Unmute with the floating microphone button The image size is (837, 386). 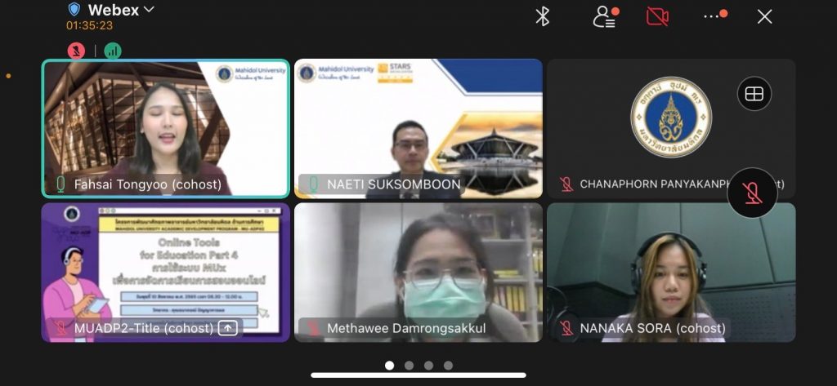[752, 193]
